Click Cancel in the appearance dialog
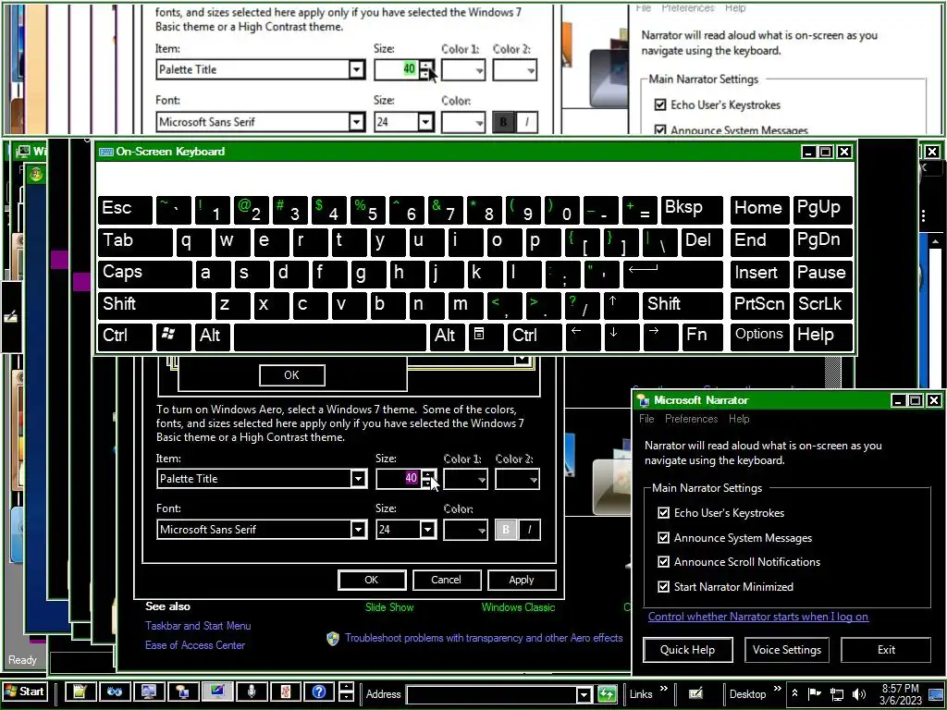 [447, 580]
